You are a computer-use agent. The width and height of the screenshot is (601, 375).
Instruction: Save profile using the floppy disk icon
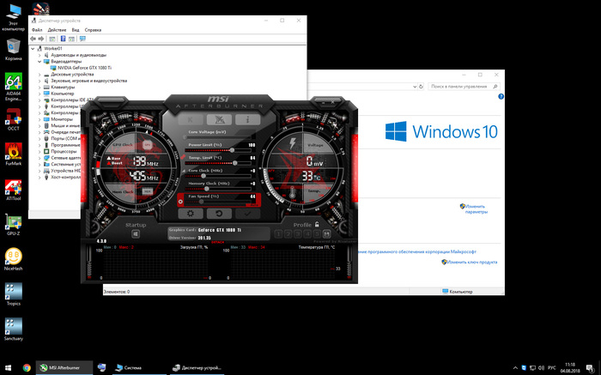point(327,233)
